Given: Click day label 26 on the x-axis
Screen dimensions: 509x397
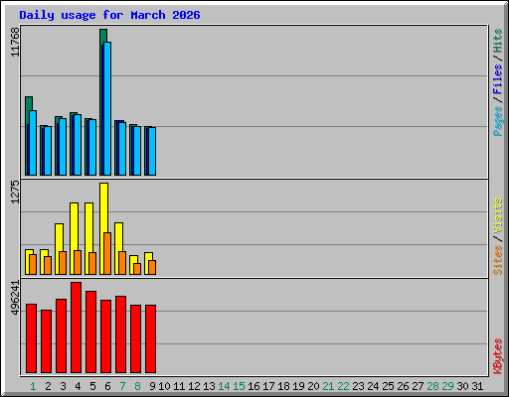Looking at the screenshot, I should click(x=403, y=386).
